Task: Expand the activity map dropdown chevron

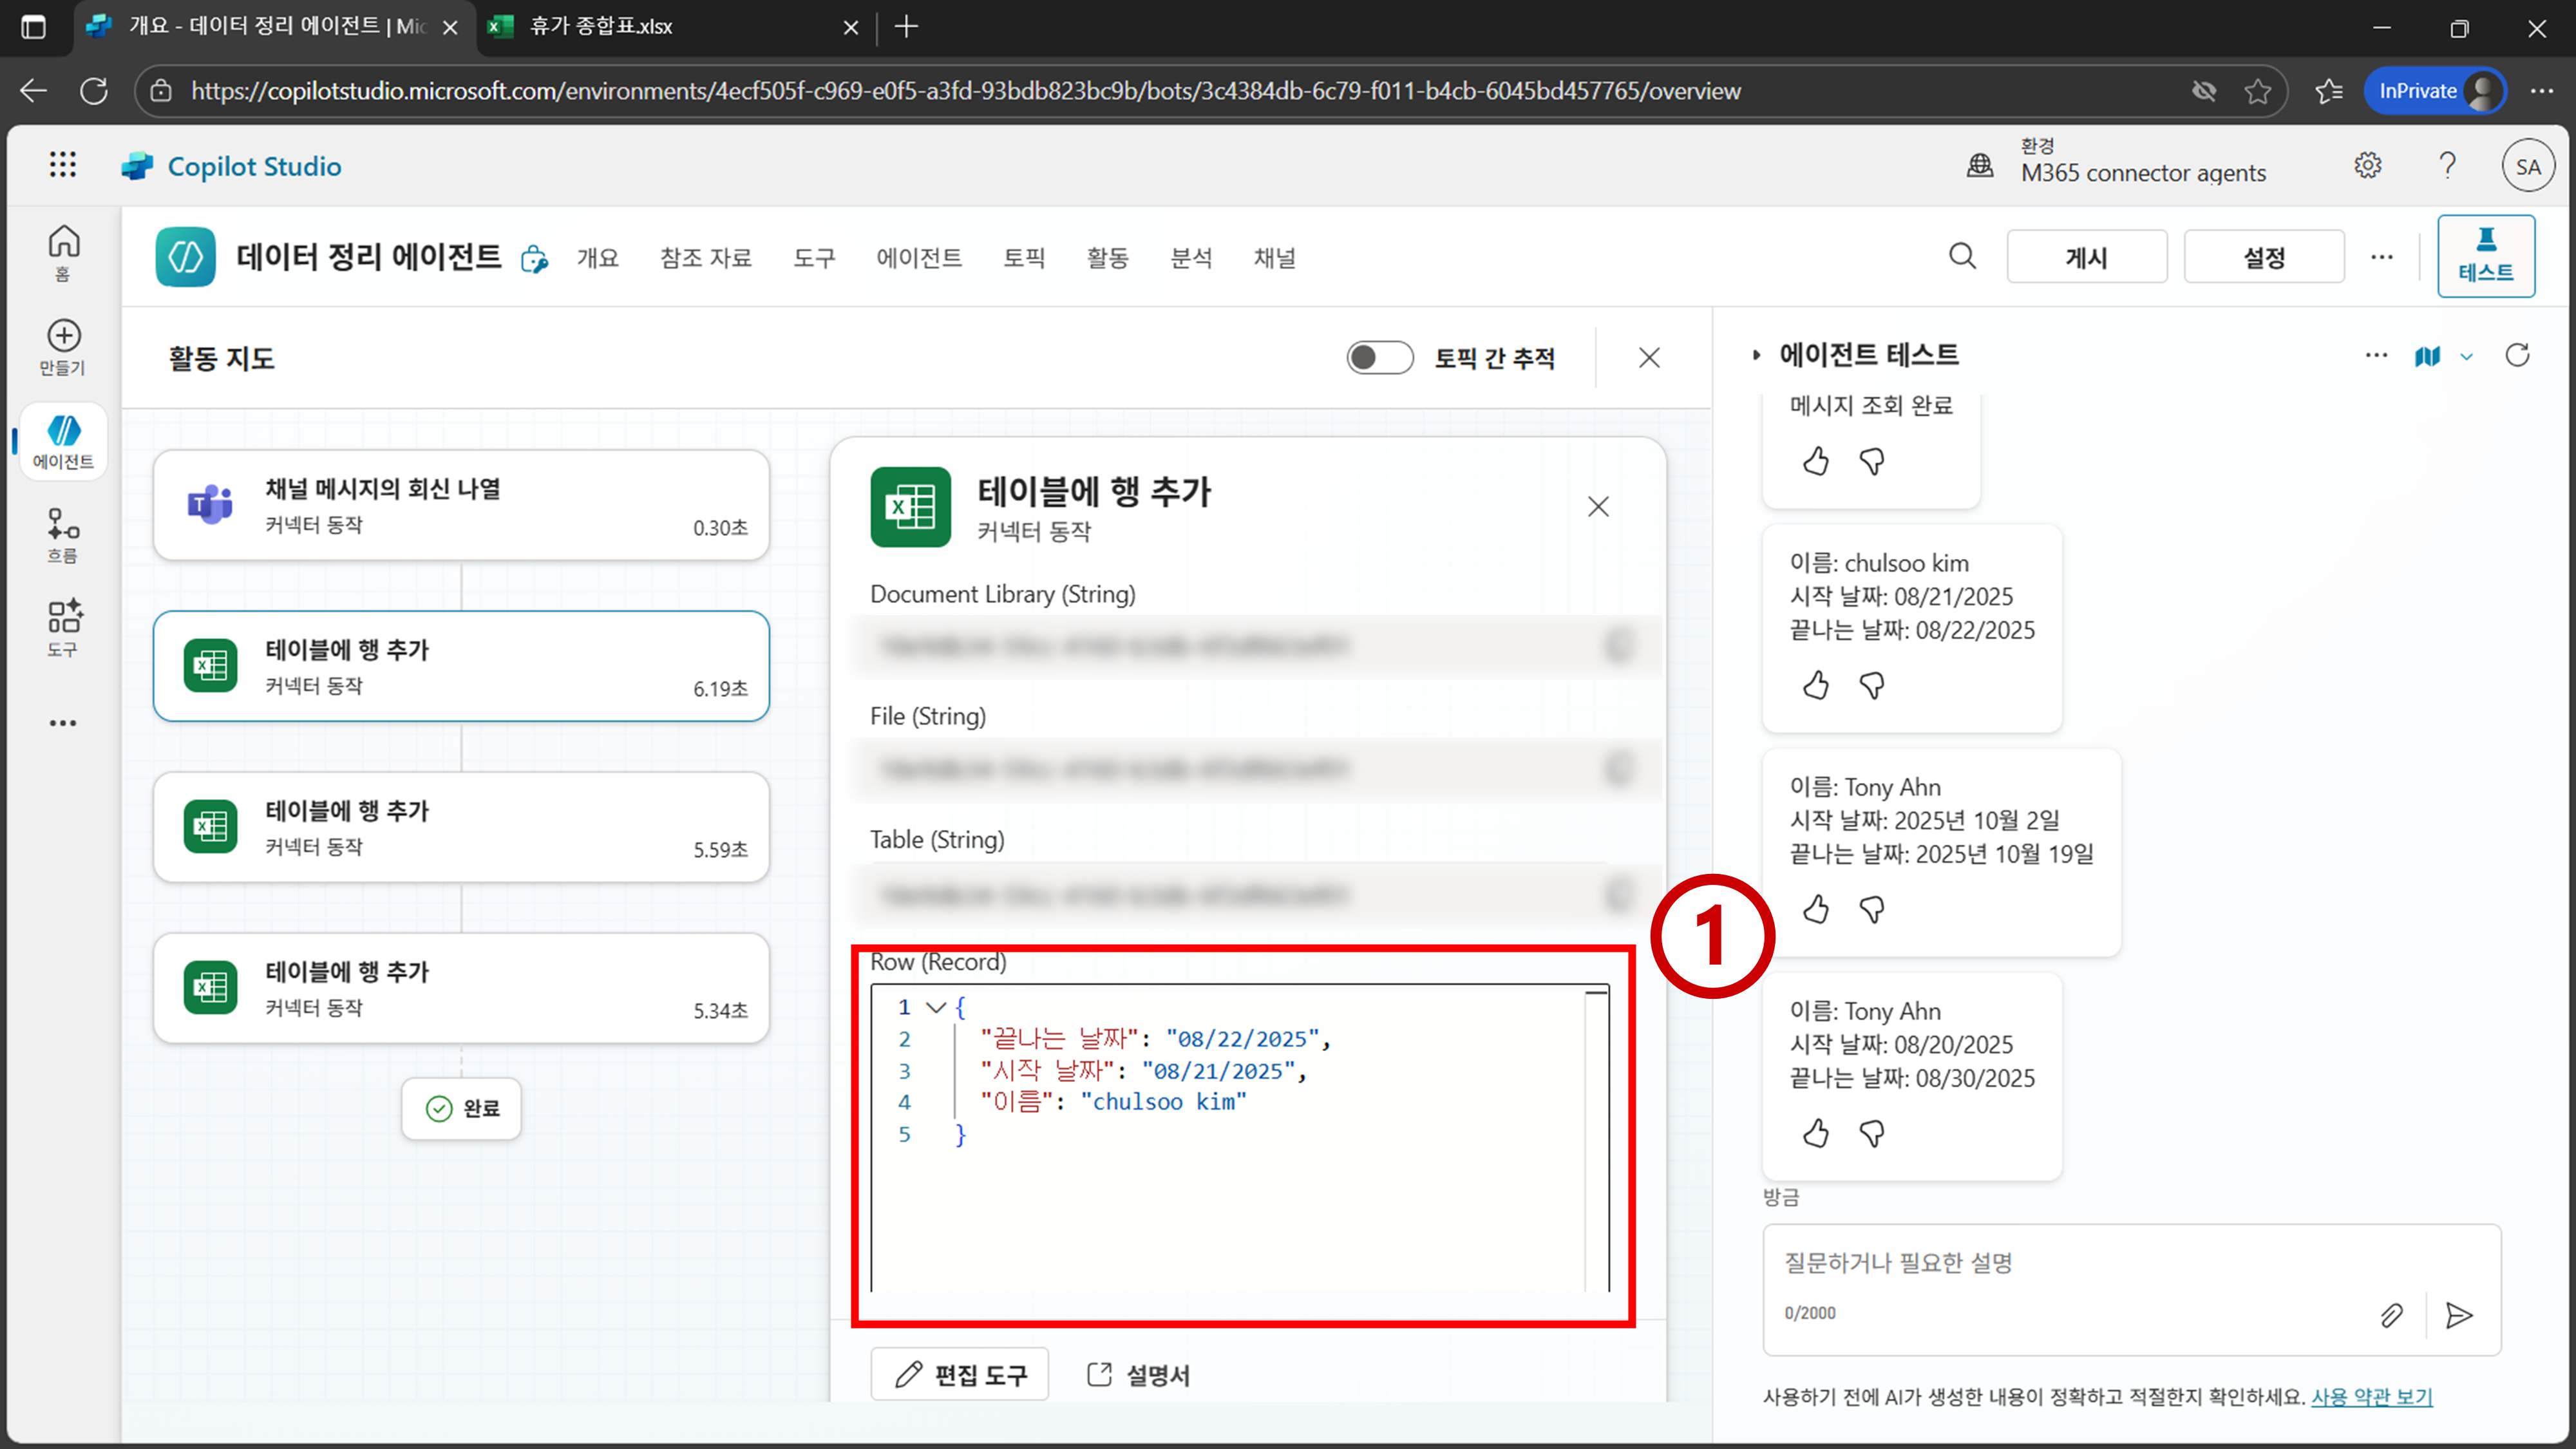Action: (x=2467, y=356)
